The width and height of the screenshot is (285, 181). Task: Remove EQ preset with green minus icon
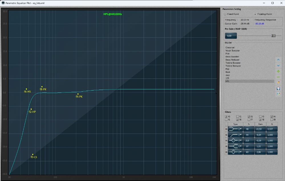click(278, 77)
